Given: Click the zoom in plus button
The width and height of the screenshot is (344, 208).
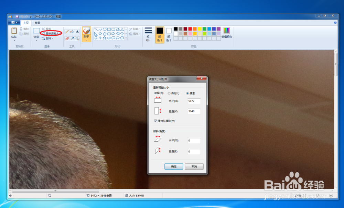Looking at the screenshot, I should (331, 196).
